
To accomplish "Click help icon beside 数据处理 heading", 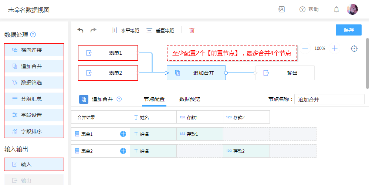I will 33,34.
